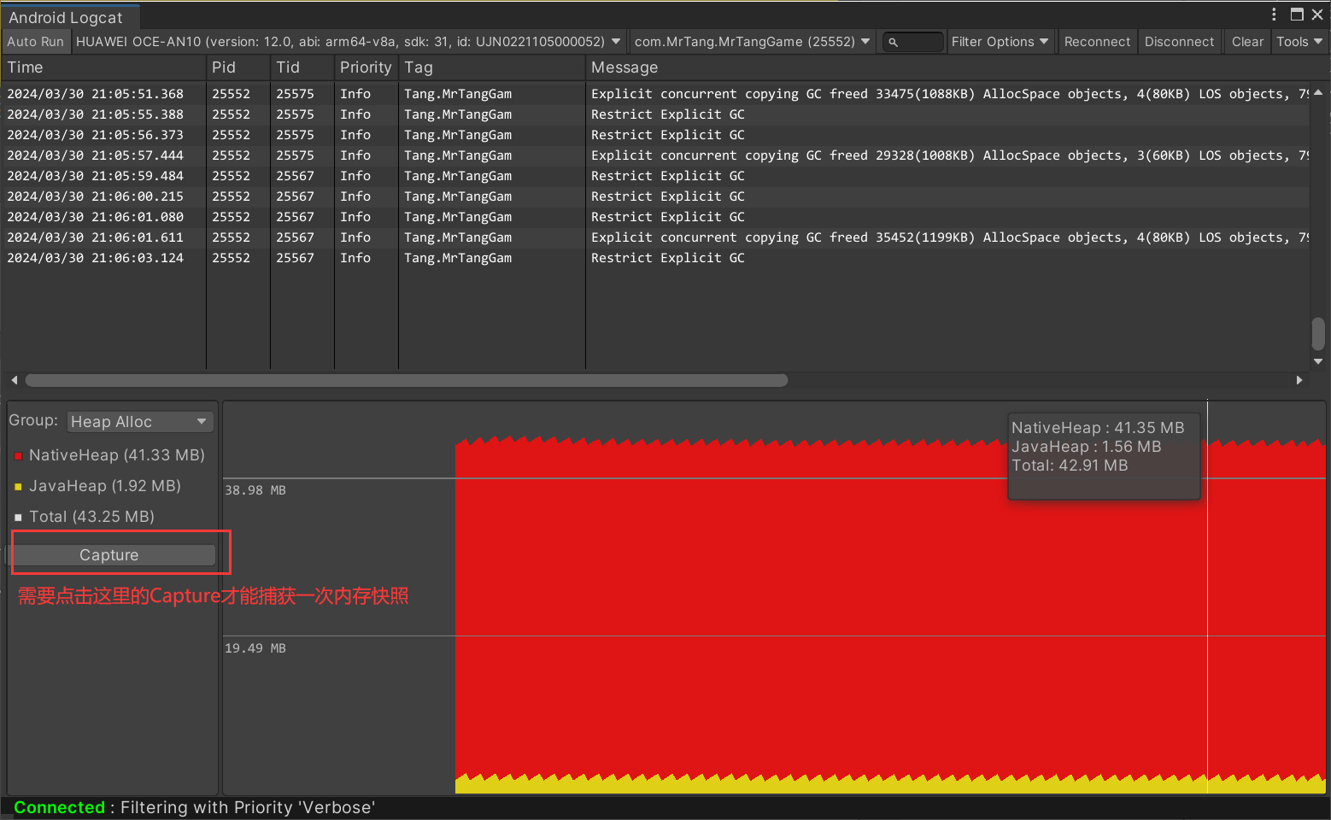This screenshot has width=1331, height=820.
Task: Open the window's three-dot options menu
Action: coord(1274,15)
